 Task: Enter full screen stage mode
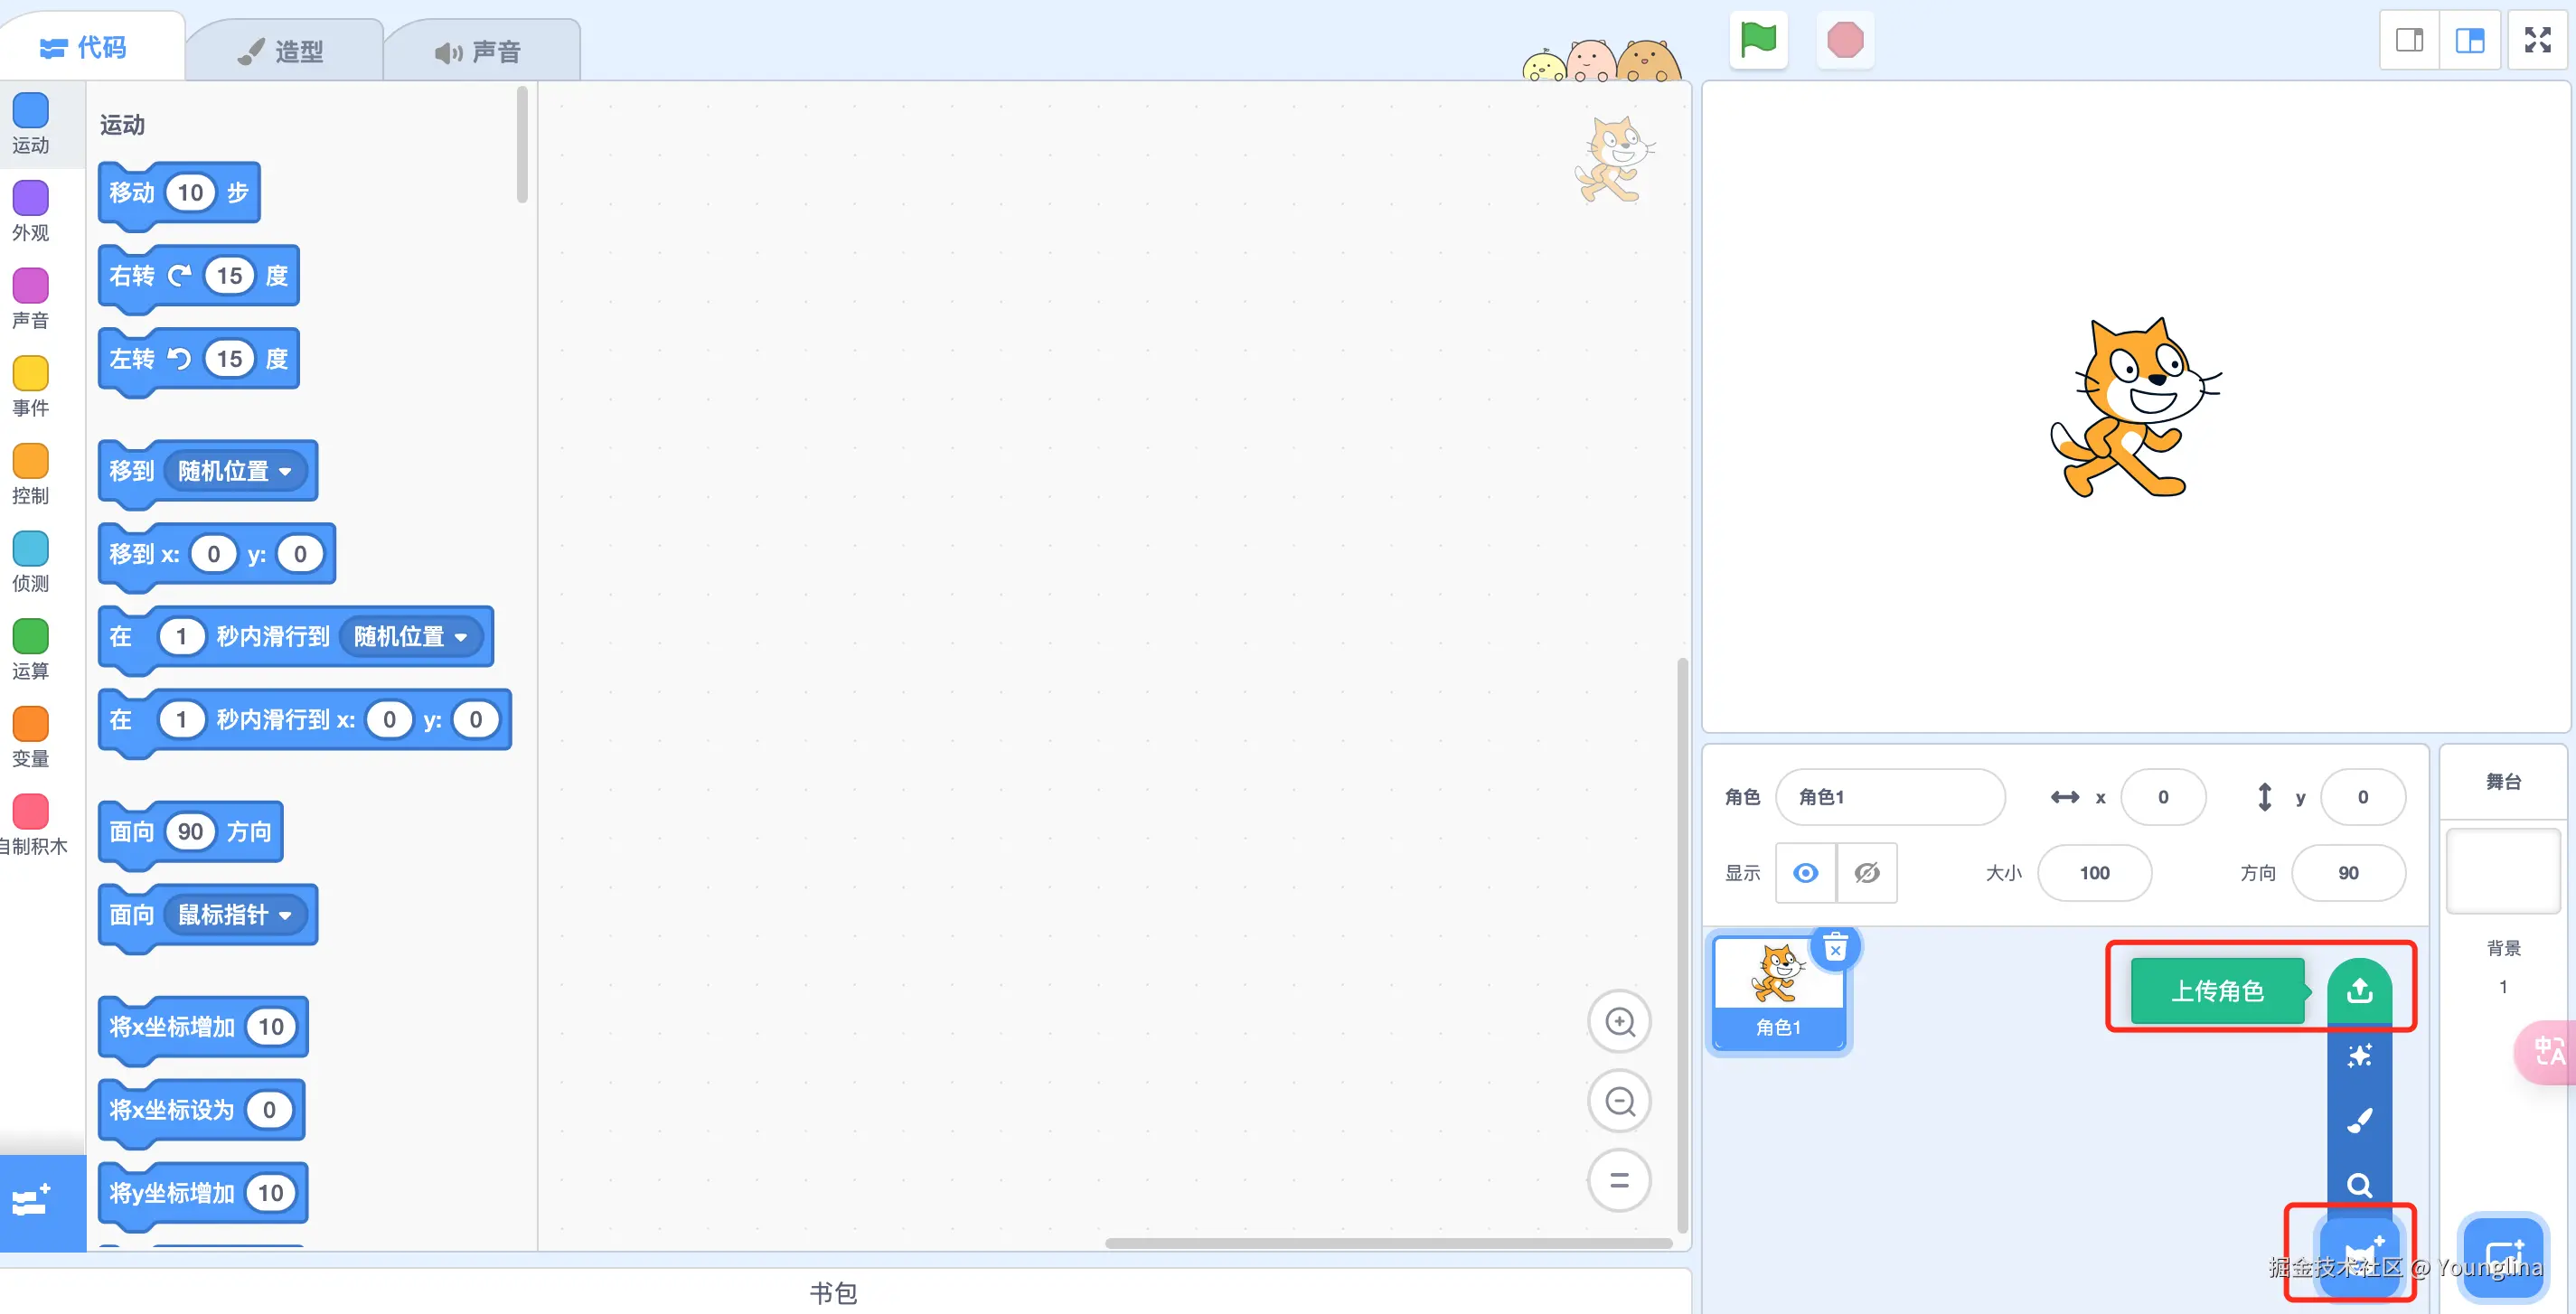point(2537,40)
